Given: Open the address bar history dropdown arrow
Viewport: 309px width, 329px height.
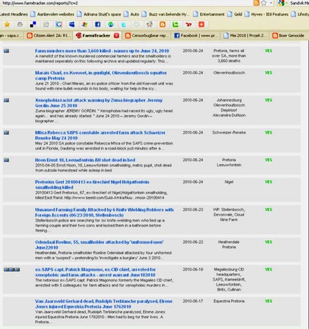Looking at the screenshot, I should point(271,3).
